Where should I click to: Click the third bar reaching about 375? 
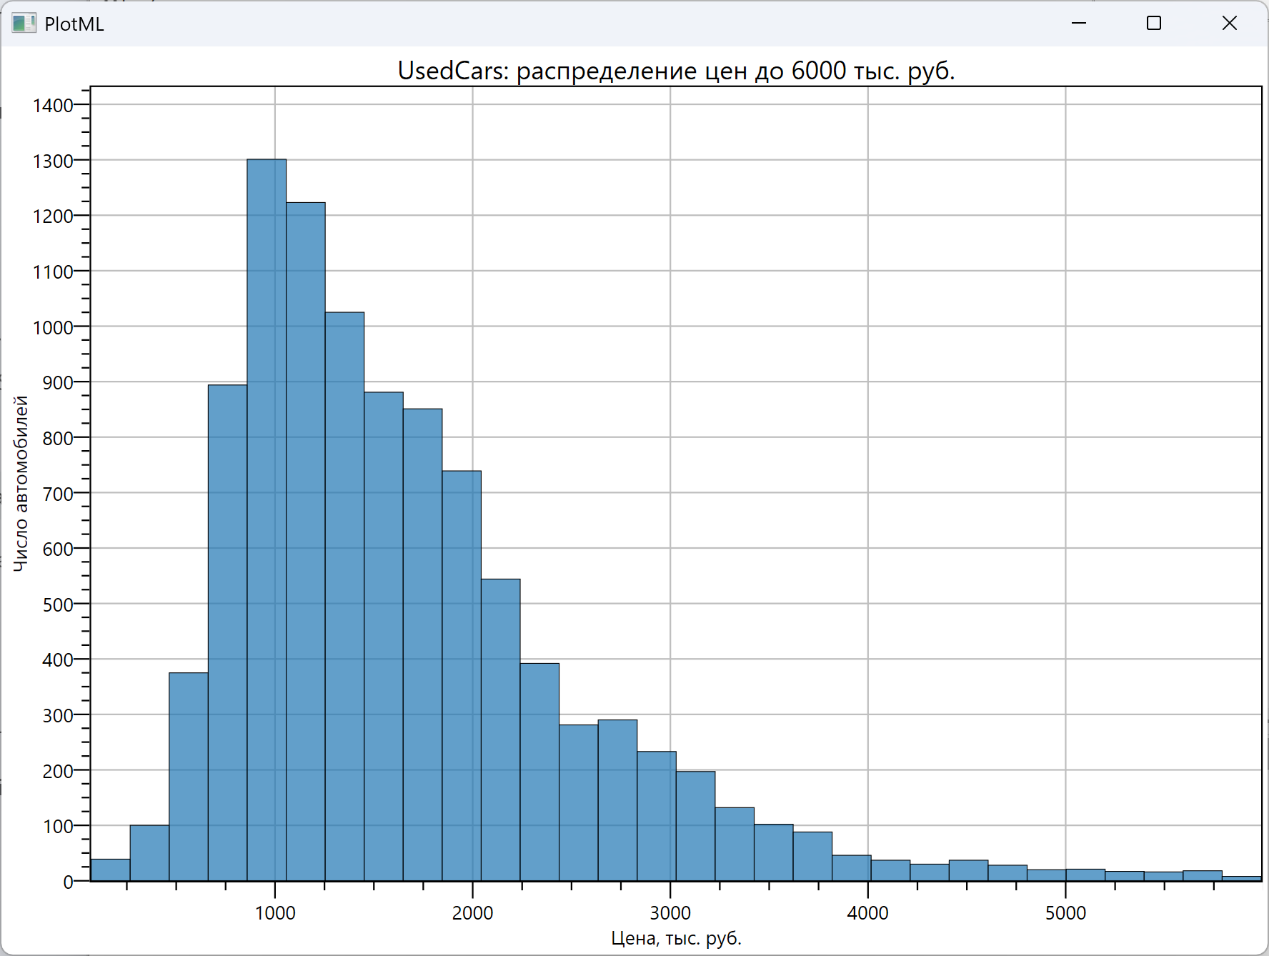pos(189,777)
